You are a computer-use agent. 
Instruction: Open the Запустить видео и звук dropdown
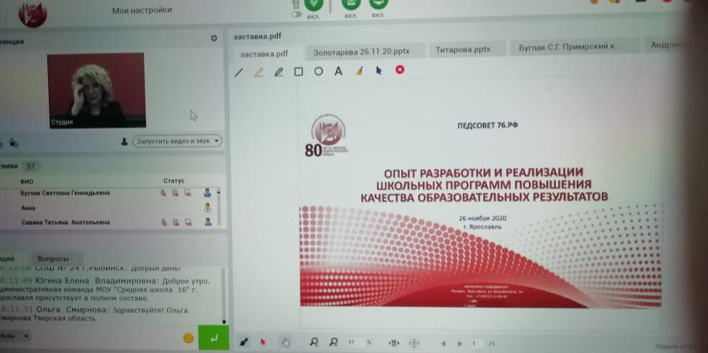point(177,141)
